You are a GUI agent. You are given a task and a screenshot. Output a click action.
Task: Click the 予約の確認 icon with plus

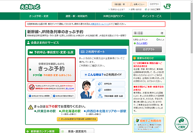100,96
